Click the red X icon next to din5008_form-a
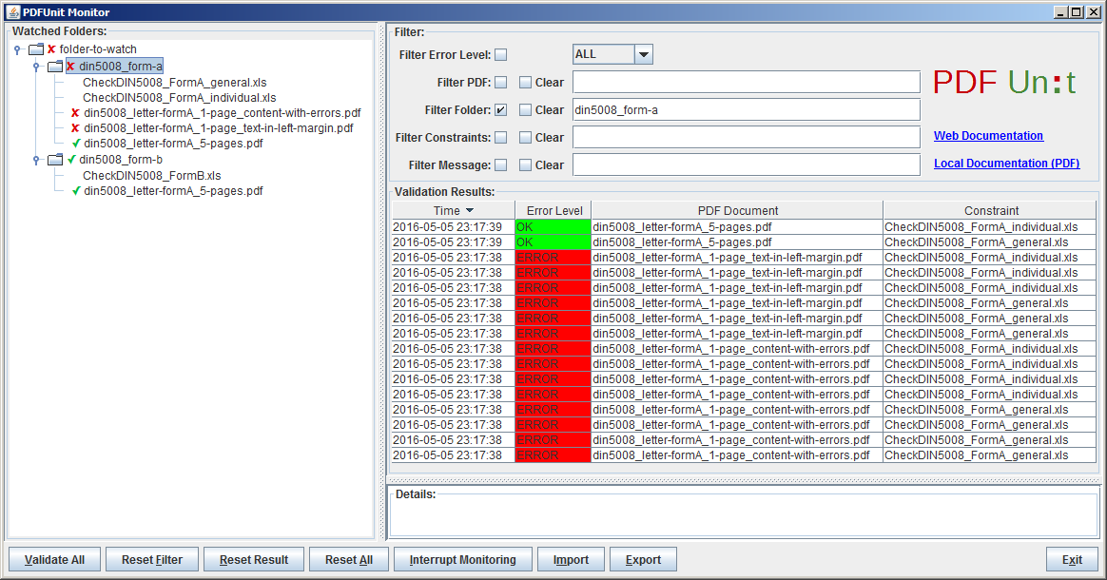 tap(70, 67)
